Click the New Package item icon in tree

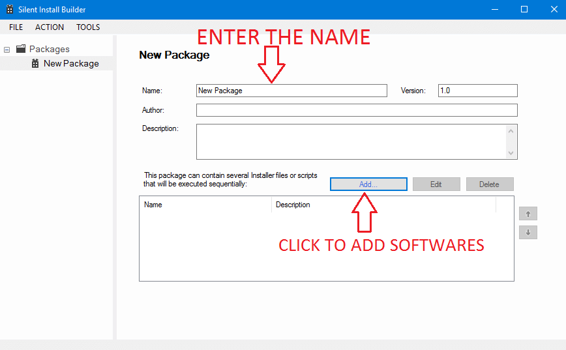[35, 63]
